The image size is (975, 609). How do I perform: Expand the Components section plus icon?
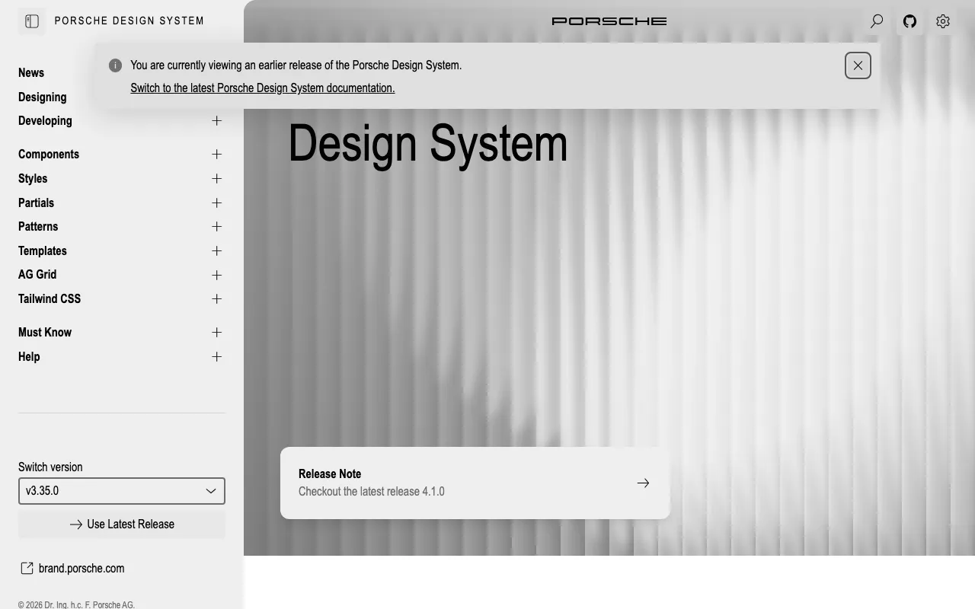point(216,155)
